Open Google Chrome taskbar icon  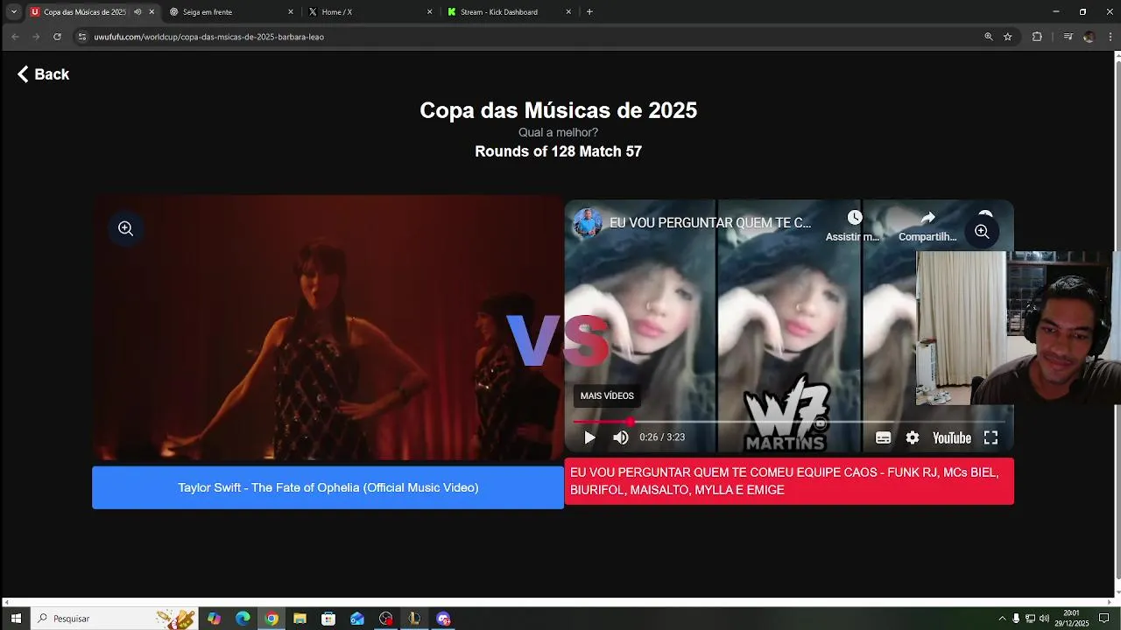(x=271, y=619)
